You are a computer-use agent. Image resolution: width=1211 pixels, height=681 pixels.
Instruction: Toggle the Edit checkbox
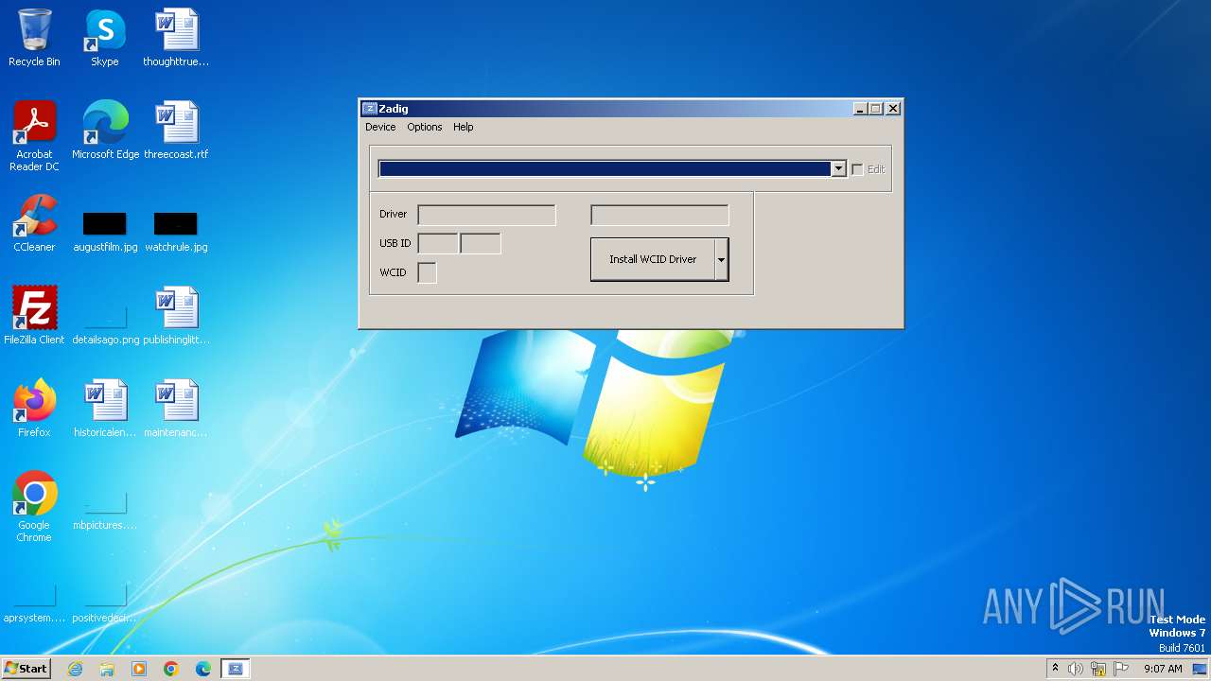point(857,169)
